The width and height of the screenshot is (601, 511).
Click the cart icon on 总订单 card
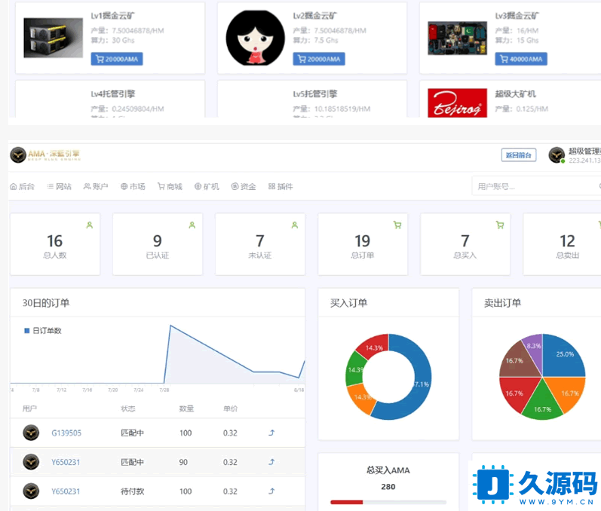(397, 225)
